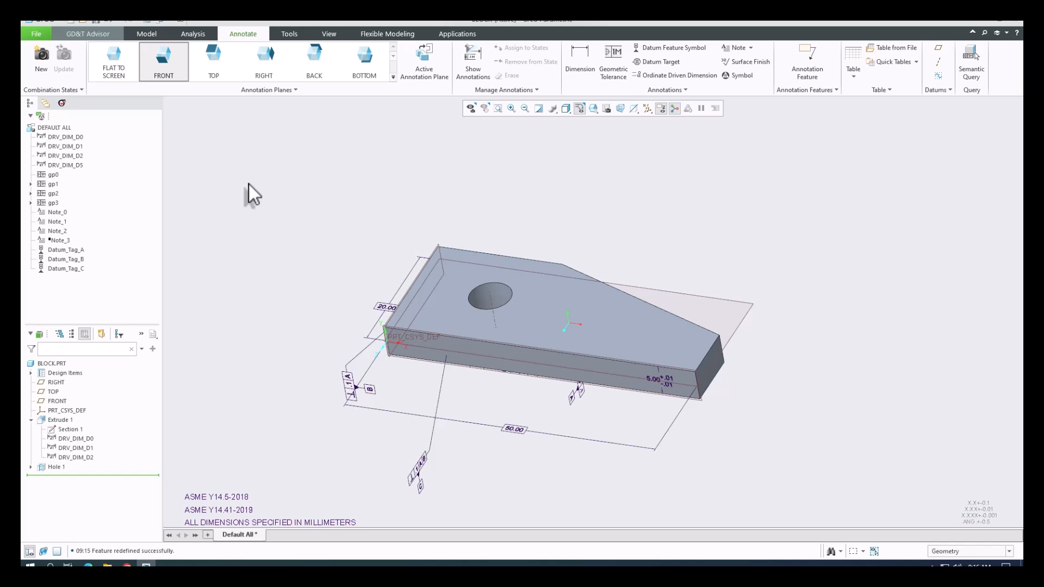Click the Dimension tool
This screenshot has height=587, width=1044.
click(580, 59)
